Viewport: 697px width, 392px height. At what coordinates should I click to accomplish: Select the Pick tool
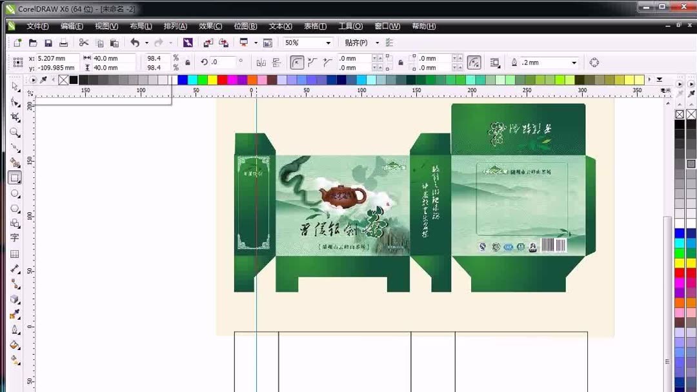[14, 86]
